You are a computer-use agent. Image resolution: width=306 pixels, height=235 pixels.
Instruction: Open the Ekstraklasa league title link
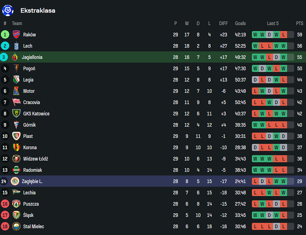(38, 11)
